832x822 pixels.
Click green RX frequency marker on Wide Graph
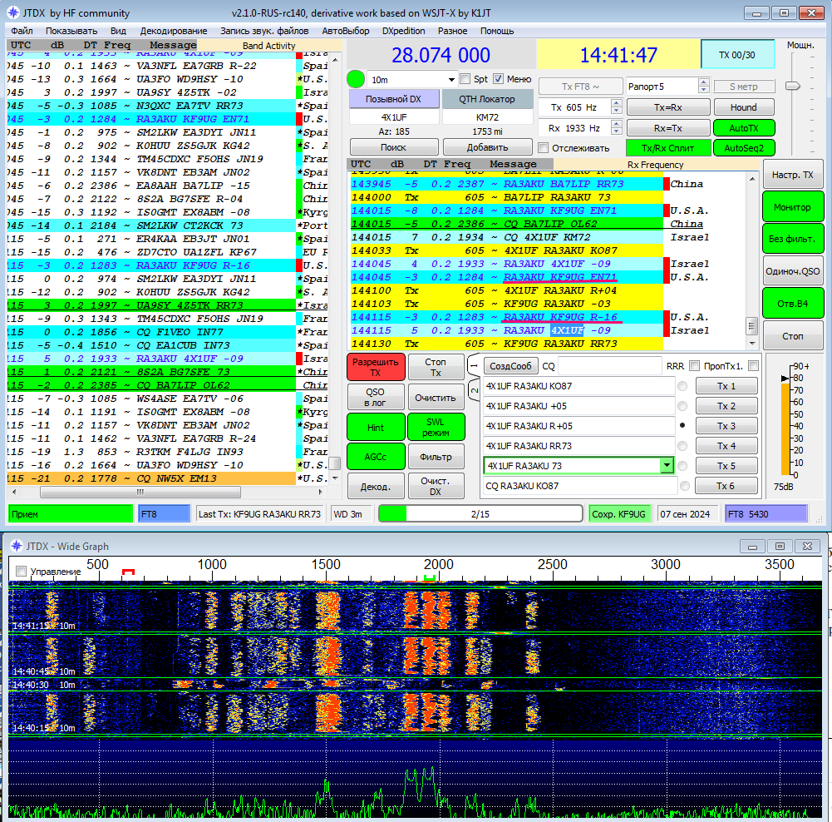pyautogui.click(x=429, y=577)
